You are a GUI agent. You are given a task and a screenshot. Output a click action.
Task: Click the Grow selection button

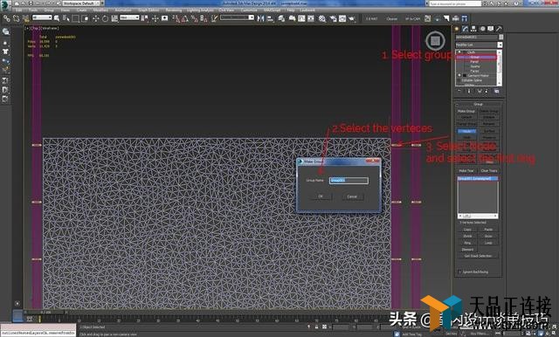coord(488,237)
